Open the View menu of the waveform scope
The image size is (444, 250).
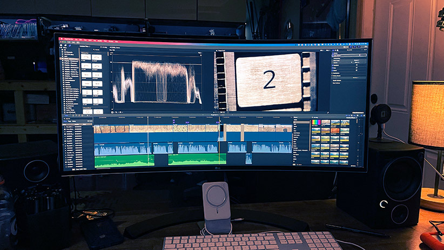coord(200,53)
